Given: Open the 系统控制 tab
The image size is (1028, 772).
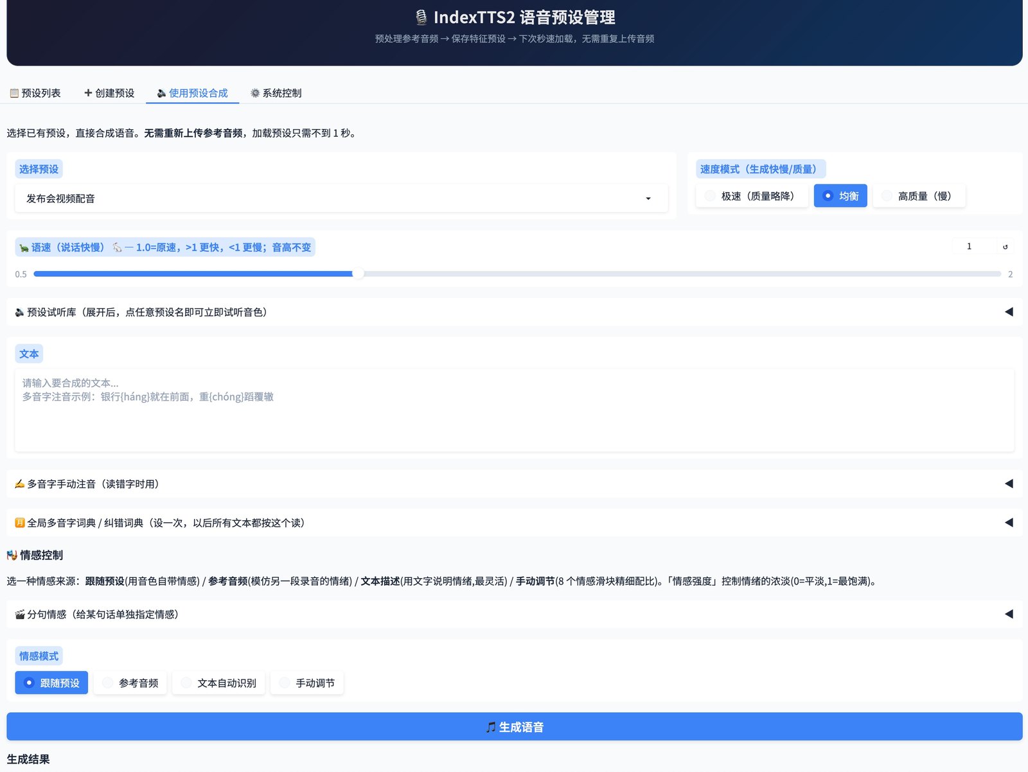Looking at the screenshot, I should click(x=276, y=93).
